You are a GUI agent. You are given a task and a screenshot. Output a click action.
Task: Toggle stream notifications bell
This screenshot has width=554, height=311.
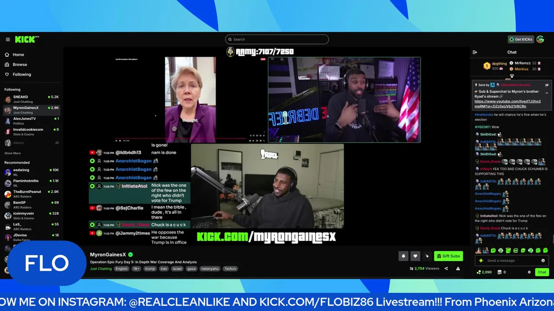tap(403, 256)
